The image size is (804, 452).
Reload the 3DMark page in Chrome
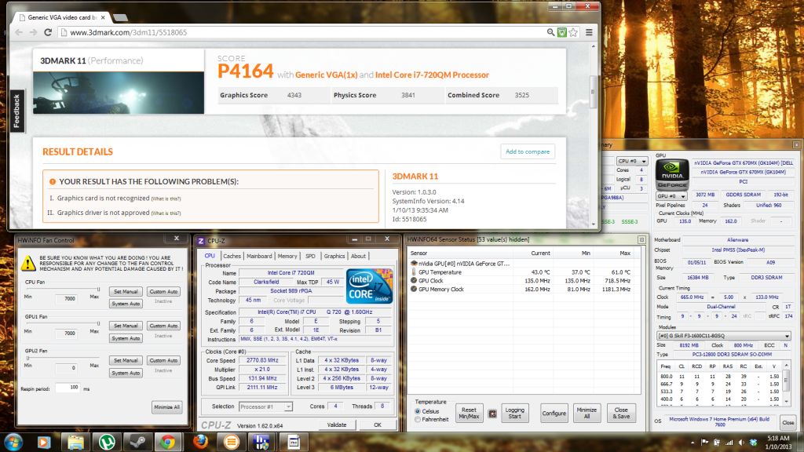[x=48, y=32]
